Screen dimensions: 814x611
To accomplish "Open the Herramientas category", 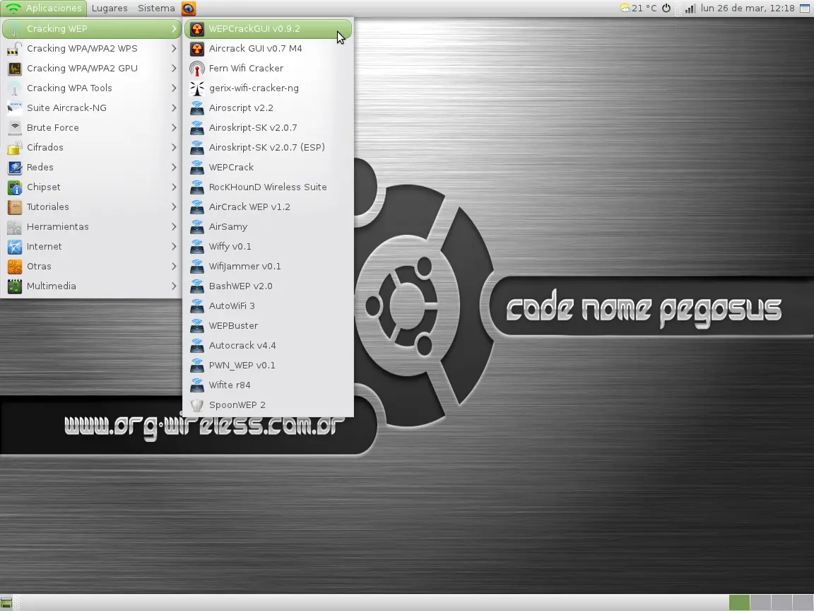I will (x=91, y=226).
